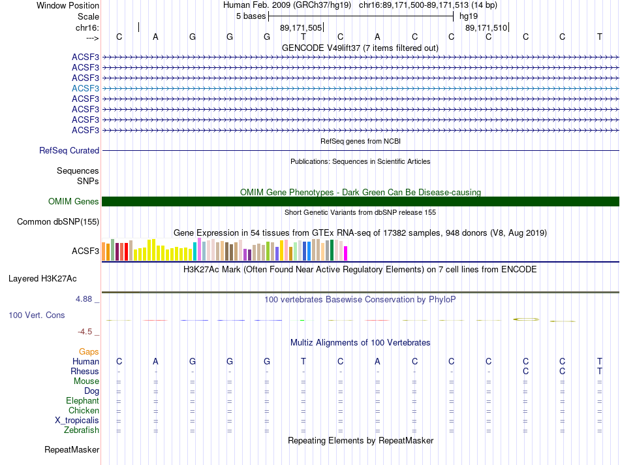Click the red bar in the ACSF3 GTEx chart
The height and width of the screenshot is (465, 620).
(x=127, y=251)
